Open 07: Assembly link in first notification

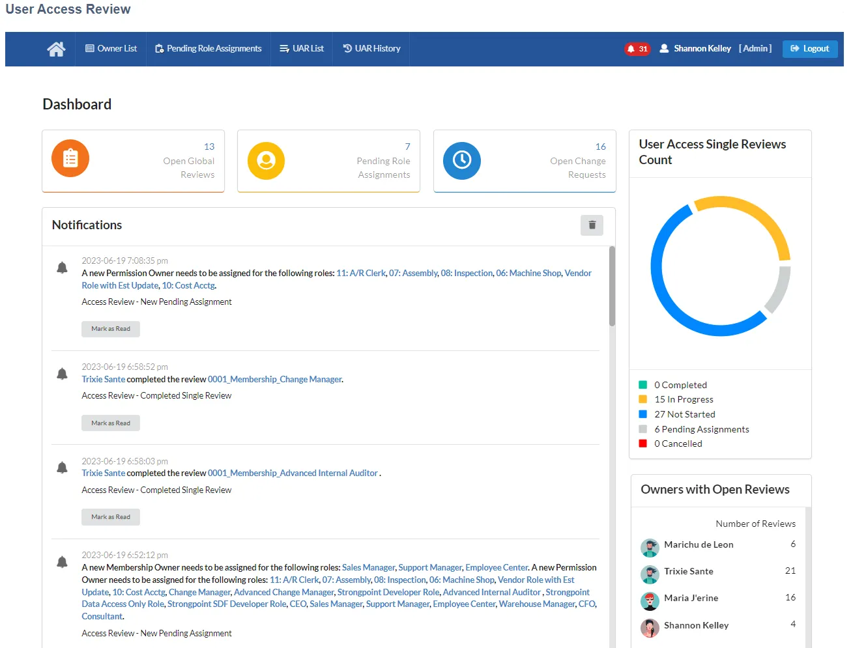coord(413,273)
